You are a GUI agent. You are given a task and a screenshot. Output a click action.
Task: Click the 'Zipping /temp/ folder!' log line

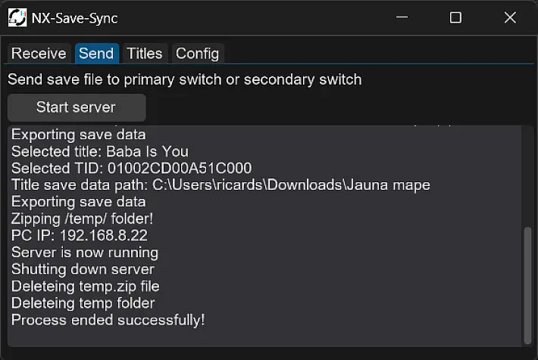[83, 219]
